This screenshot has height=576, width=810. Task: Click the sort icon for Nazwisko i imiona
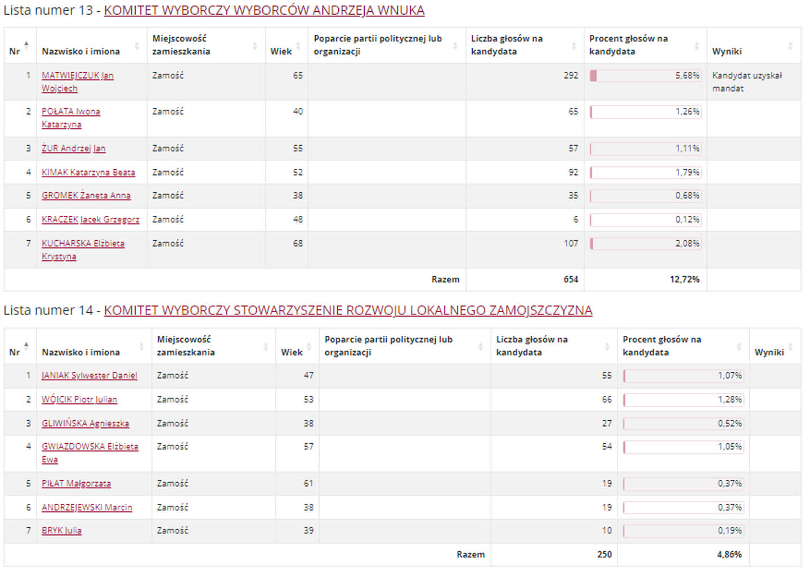(x=139, y=44)
